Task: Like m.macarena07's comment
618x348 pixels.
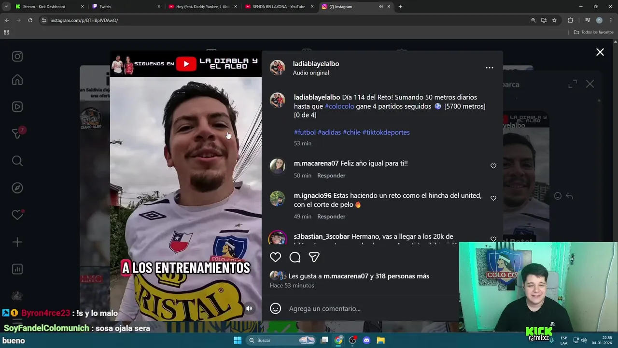Action: click(x=493, y=166)
